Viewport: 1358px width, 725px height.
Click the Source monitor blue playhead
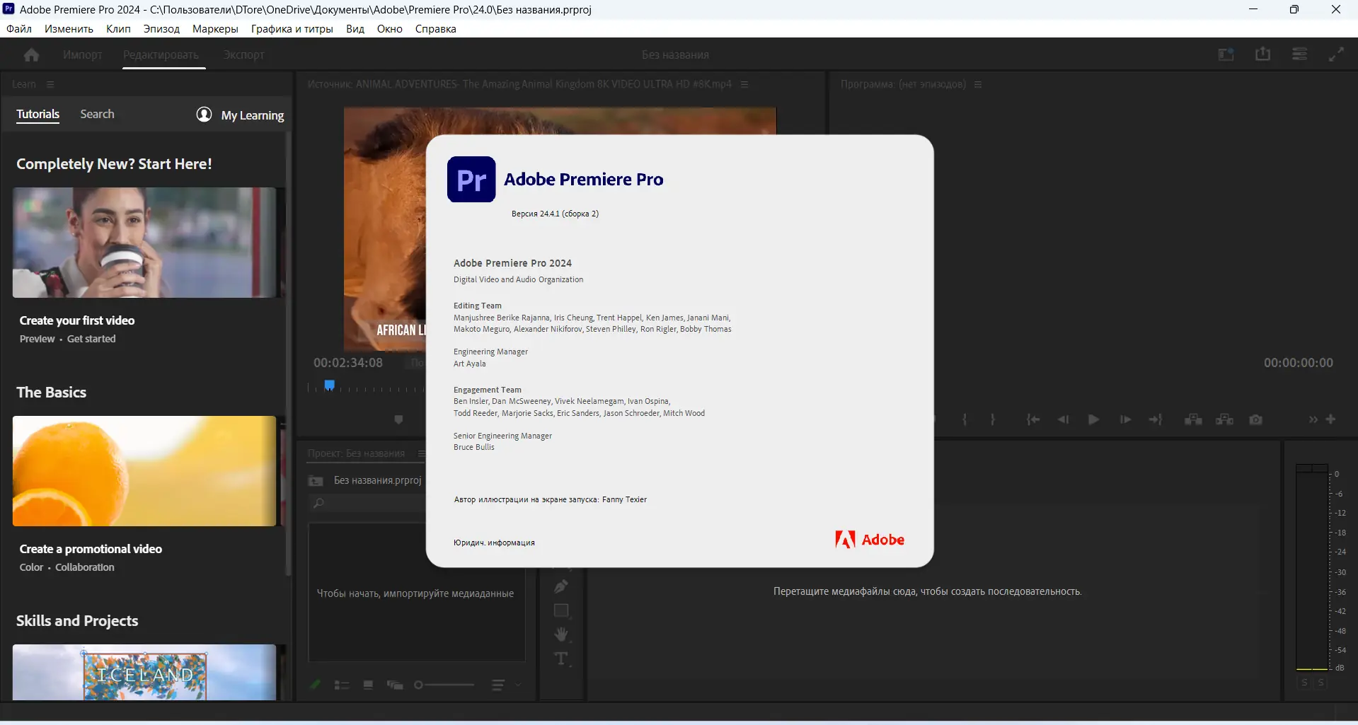pyautogui.click(x=329, y=385)
